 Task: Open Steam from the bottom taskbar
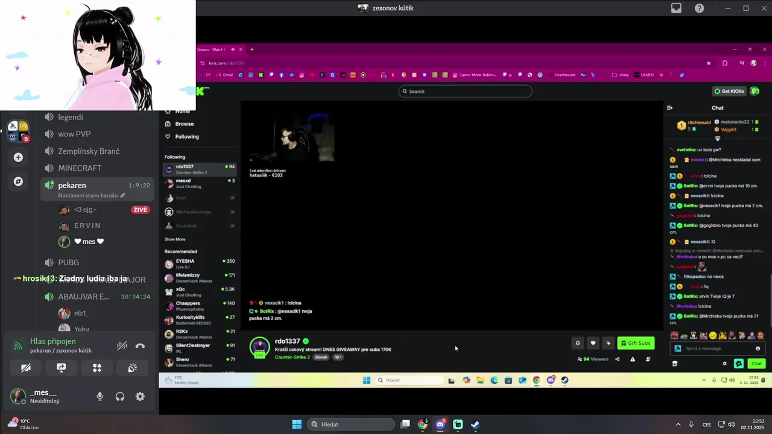tap(475, 424)
